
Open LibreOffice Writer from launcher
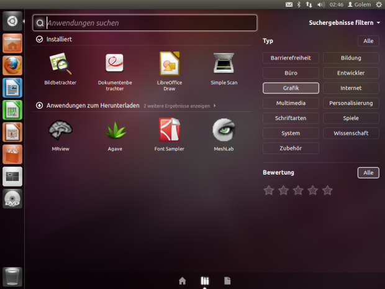[12, 88]
